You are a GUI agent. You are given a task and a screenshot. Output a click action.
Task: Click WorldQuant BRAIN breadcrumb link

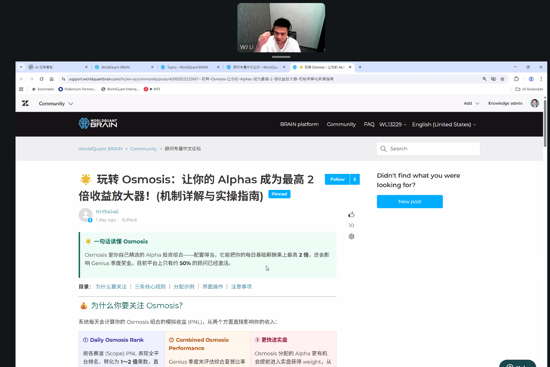(x=100, y=149)
